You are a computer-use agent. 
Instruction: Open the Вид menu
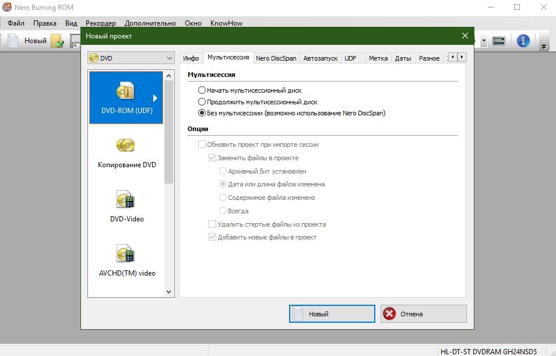[x=71, y=23]
